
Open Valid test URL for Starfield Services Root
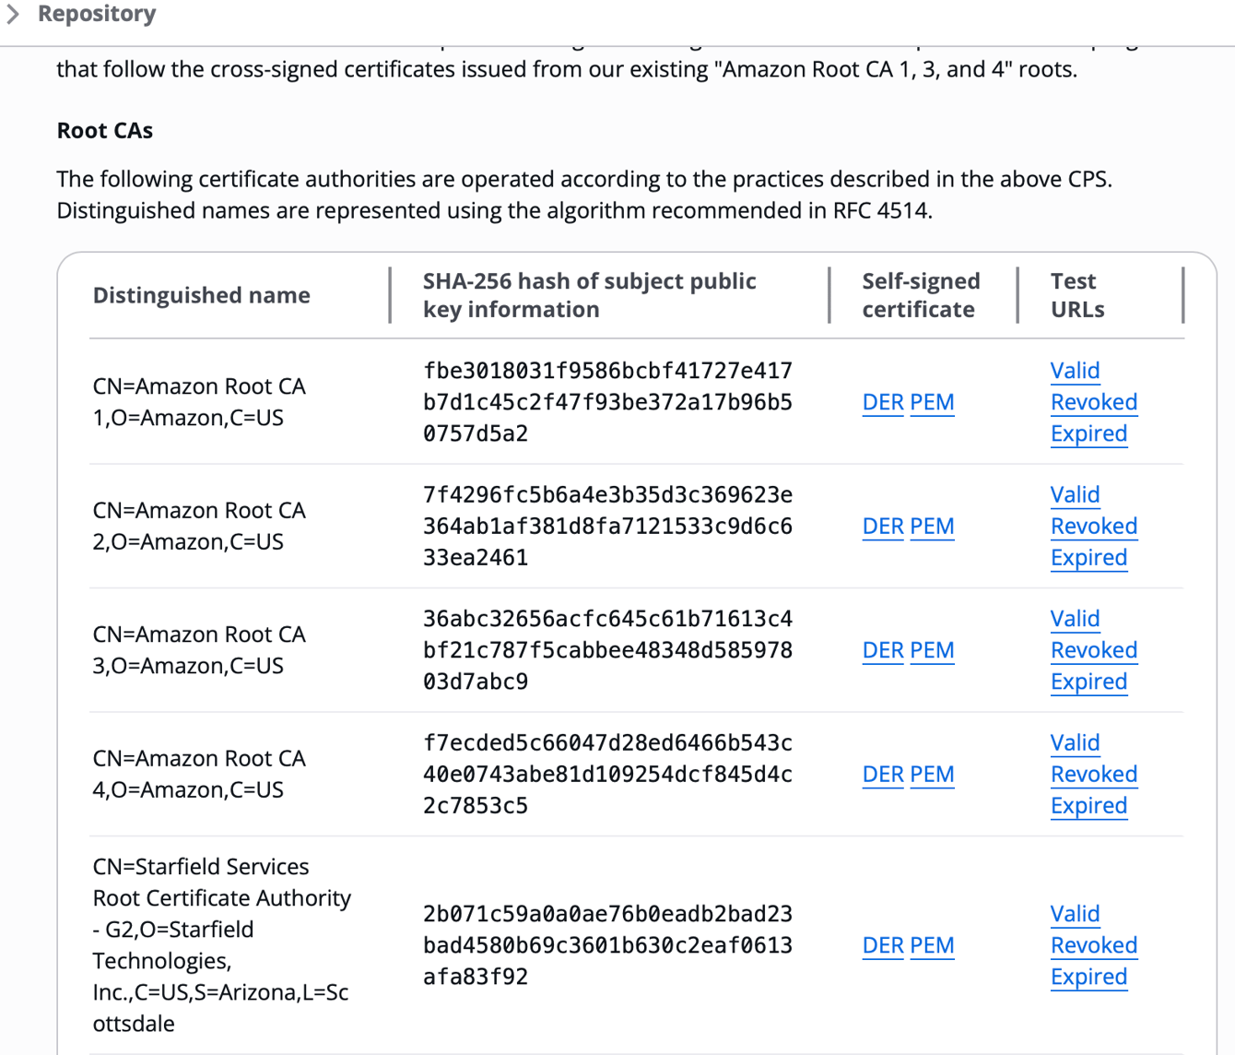pos(1075,914)
